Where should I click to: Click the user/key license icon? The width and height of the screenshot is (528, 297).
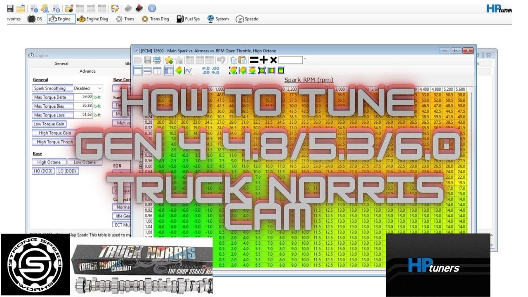click(45, 8)
